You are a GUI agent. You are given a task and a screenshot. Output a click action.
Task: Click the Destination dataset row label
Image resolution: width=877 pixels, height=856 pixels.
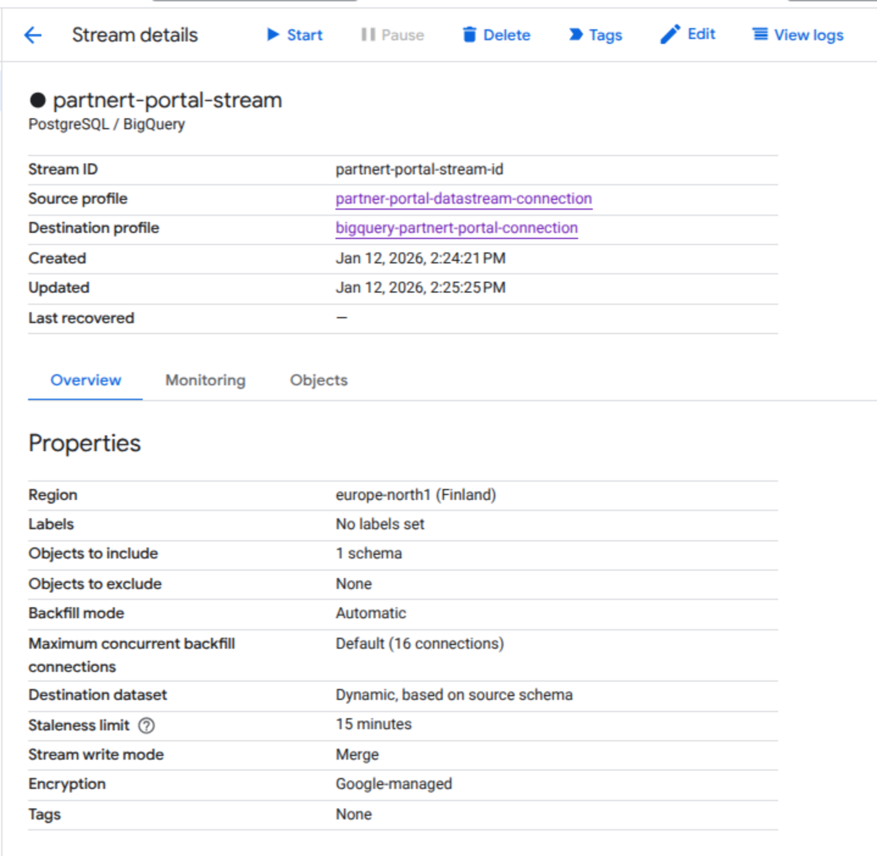pos(98,695)
